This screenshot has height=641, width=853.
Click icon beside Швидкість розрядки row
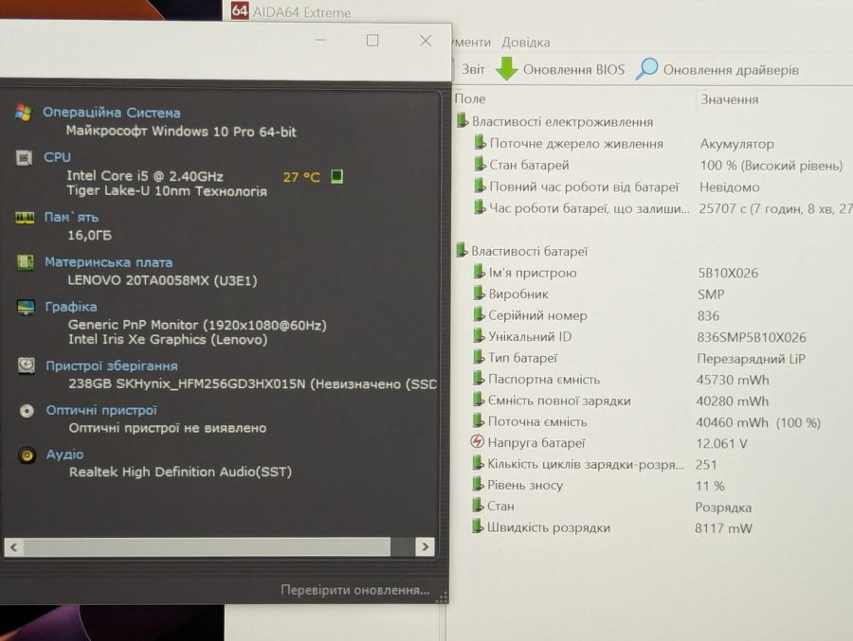pyautogui.click(x=477, y=526)
